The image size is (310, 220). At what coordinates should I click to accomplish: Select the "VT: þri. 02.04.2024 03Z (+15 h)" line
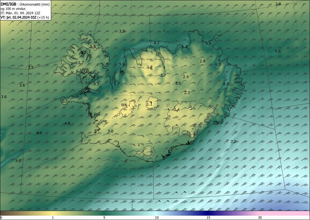pyautogui.click(x=25, y=17)
